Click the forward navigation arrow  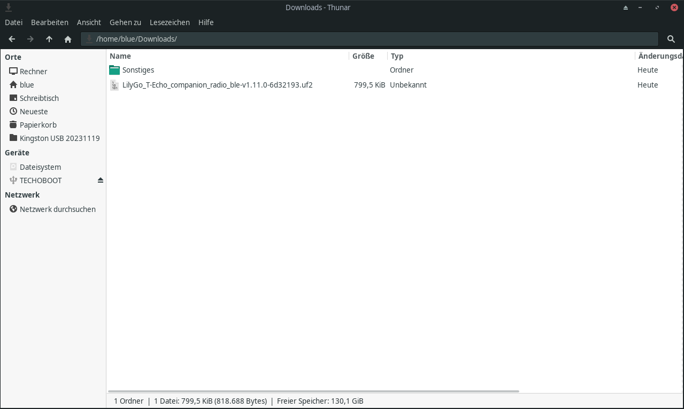coord(30,39)
